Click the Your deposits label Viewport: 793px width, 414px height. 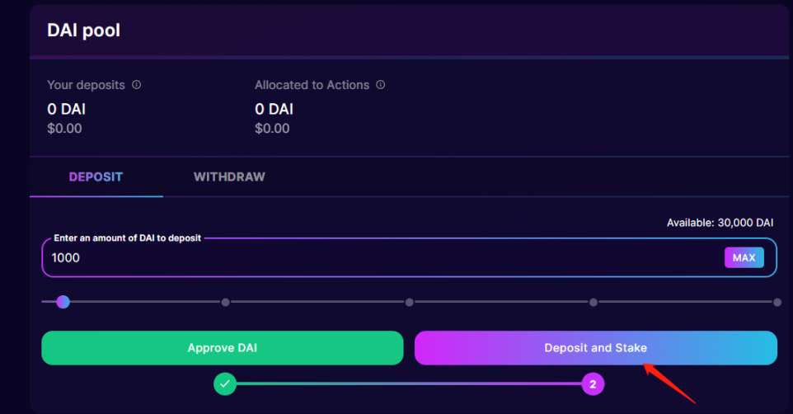click(86, 85)
